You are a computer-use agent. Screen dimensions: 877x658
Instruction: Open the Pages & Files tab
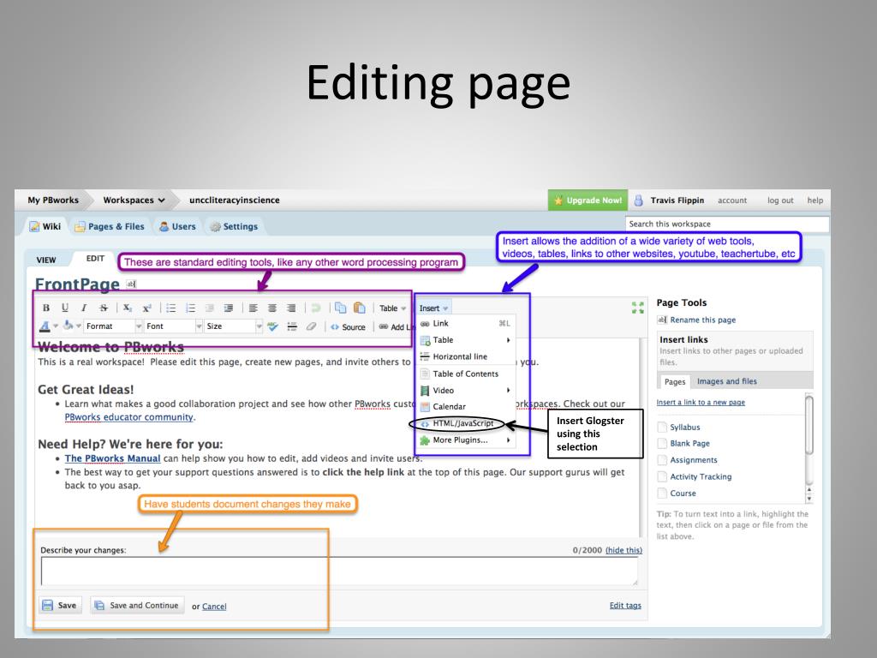tap(110, 226)
